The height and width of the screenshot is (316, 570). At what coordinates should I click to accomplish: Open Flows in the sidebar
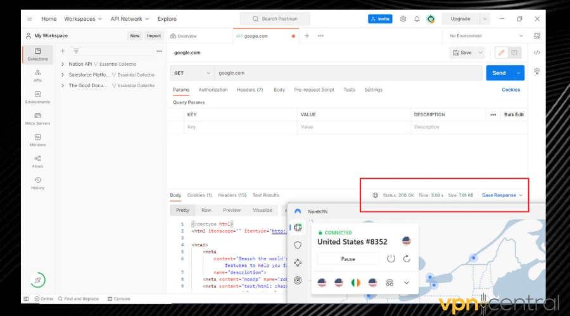(x=37, y=161)
